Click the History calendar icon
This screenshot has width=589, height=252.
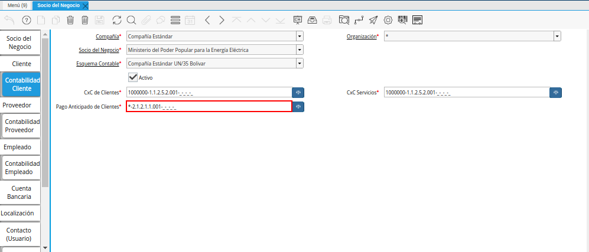coord(190,20)
